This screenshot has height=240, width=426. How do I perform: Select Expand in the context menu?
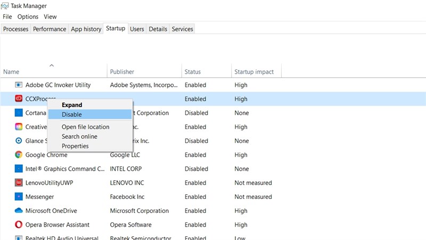click(x=72, y=105)
